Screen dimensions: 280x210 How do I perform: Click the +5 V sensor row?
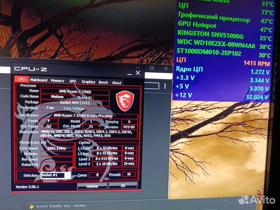(x=222, y=87)
